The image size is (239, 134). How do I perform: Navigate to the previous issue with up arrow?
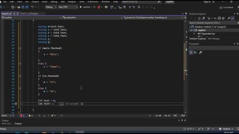coord(39,116)
